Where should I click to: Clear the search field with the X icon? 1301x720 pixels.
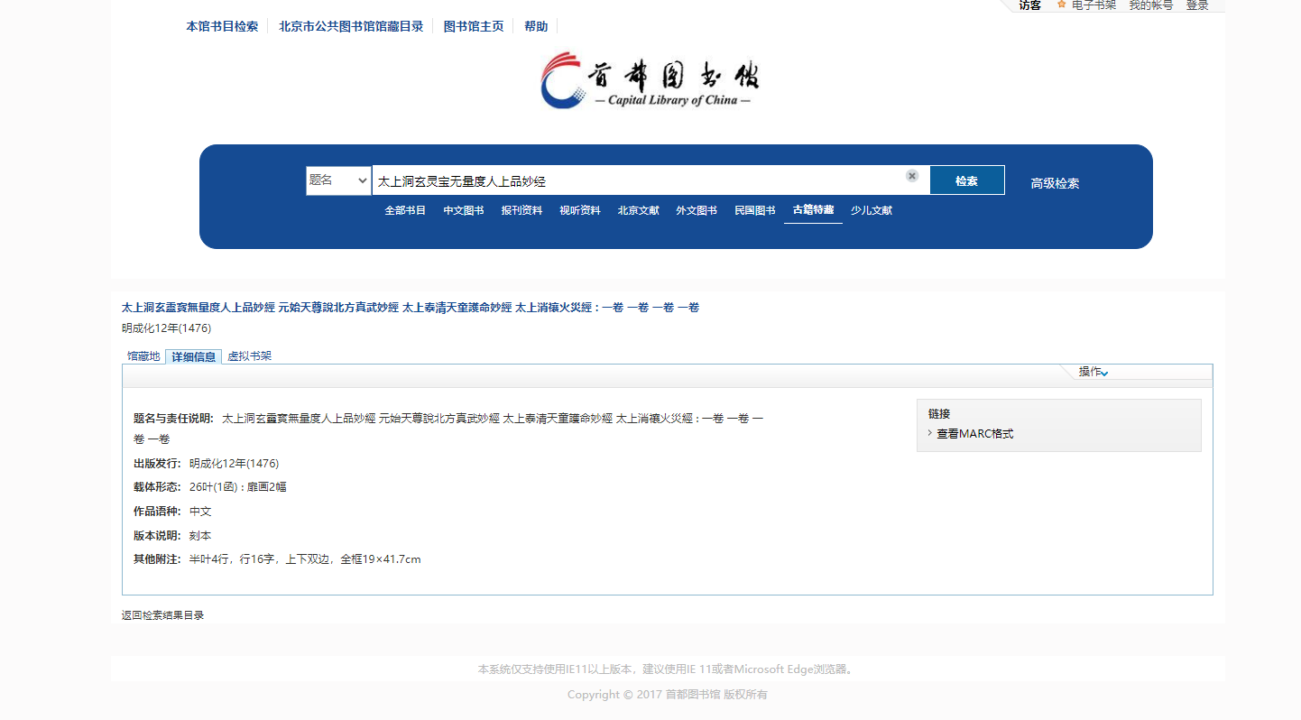point(912,176)
